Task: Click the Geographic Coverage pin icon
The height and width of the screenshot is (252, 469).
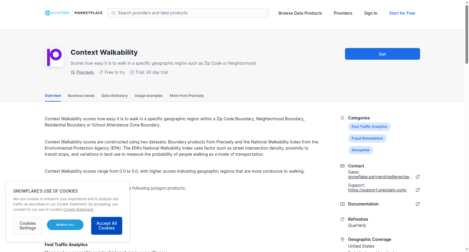Action: click(342, 239)
